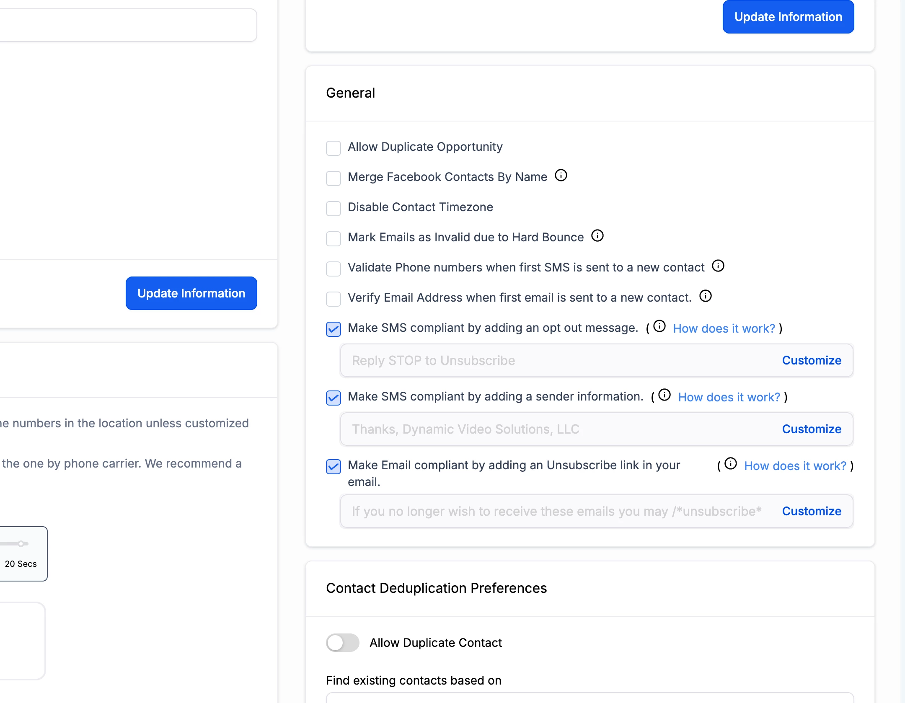Click the 20 Secs slider handle

(21, 544)
